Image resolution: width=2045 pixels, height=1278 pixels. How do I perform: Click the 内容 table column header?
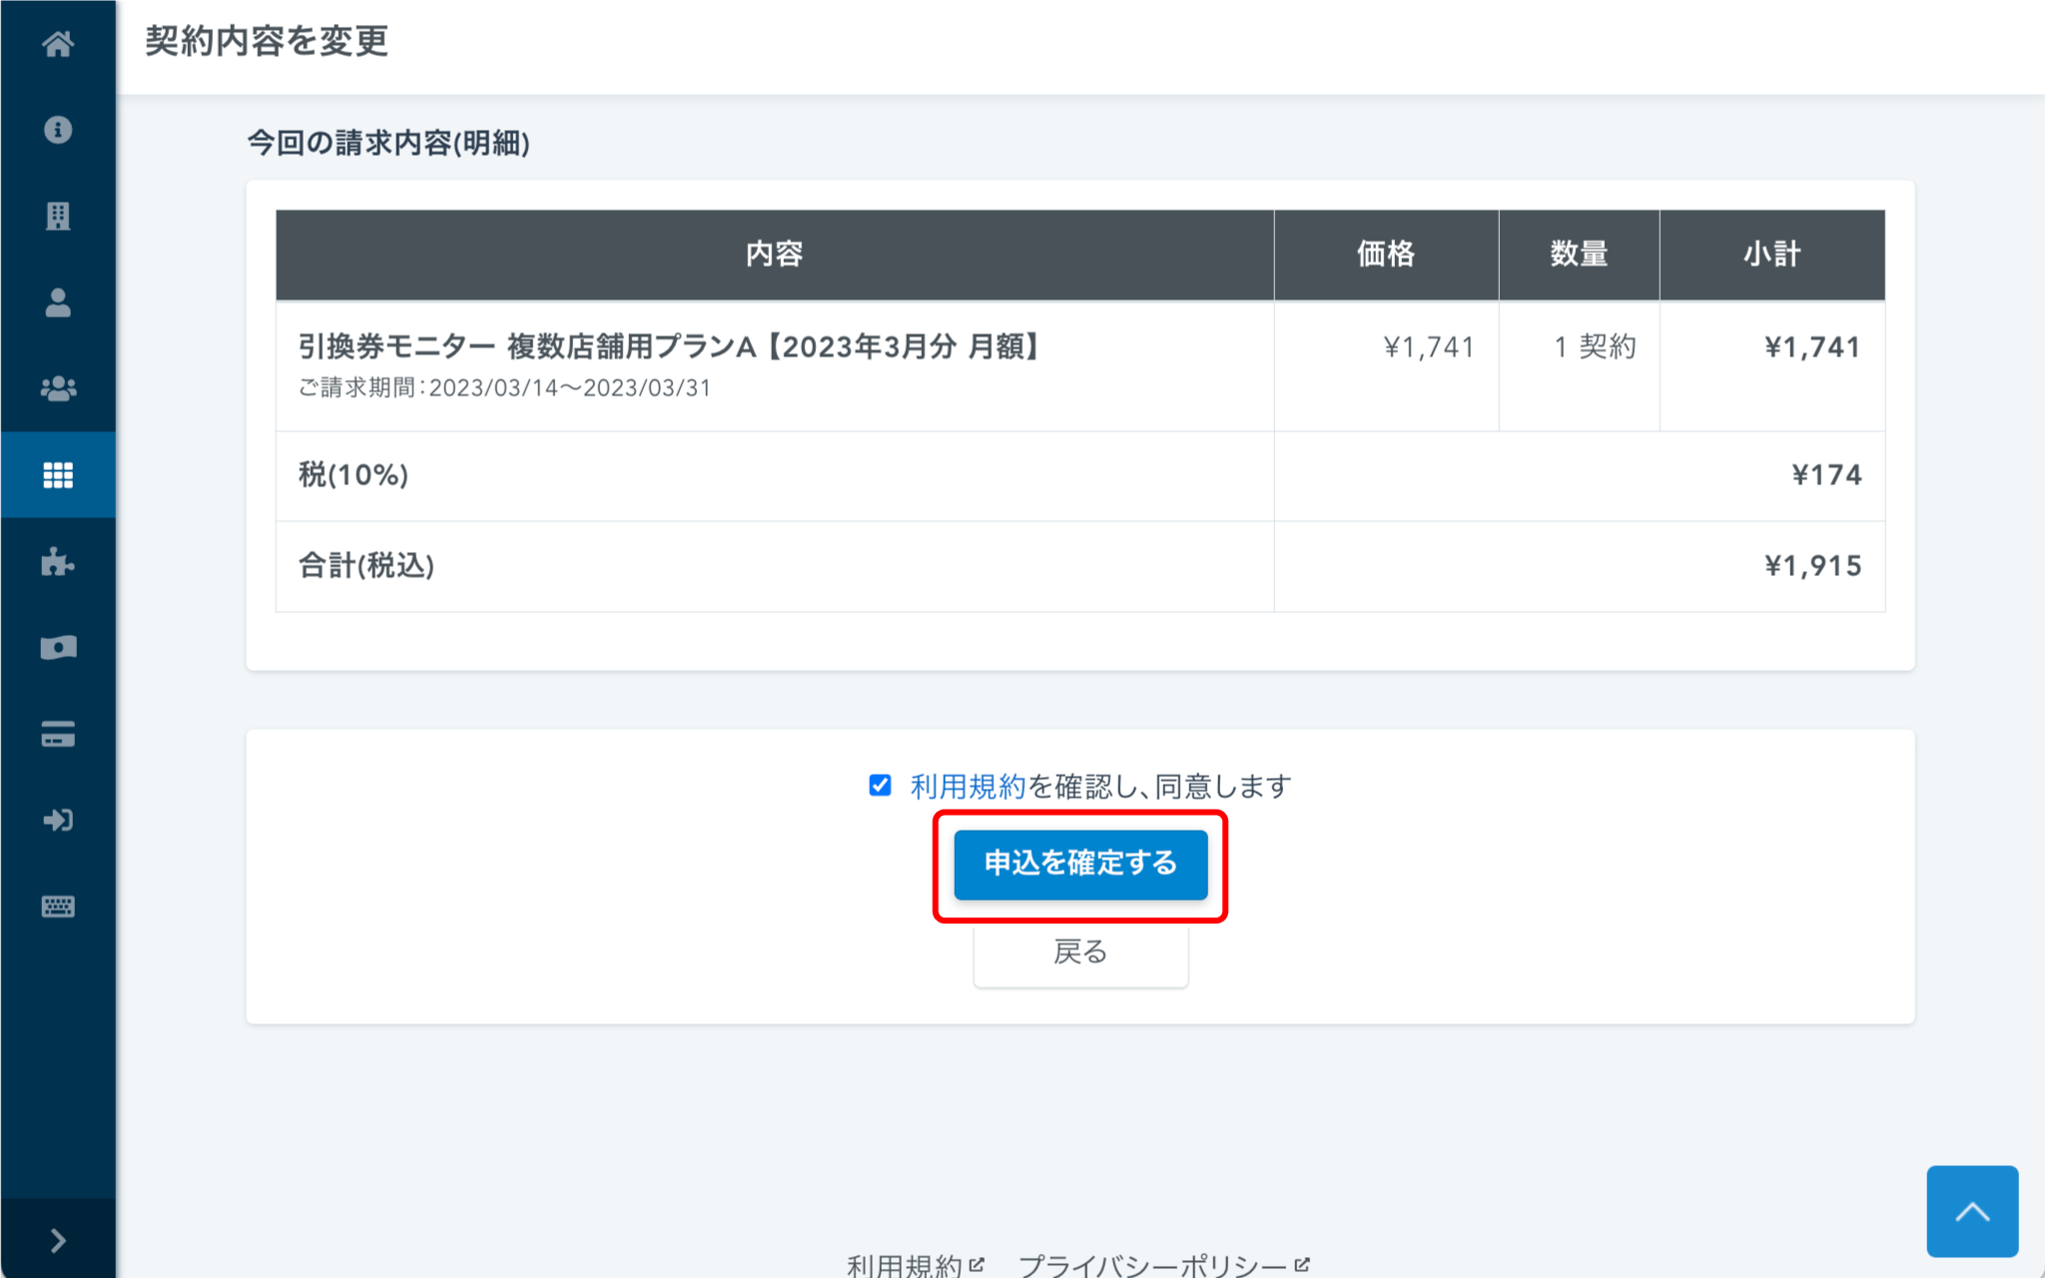(774, 255)
